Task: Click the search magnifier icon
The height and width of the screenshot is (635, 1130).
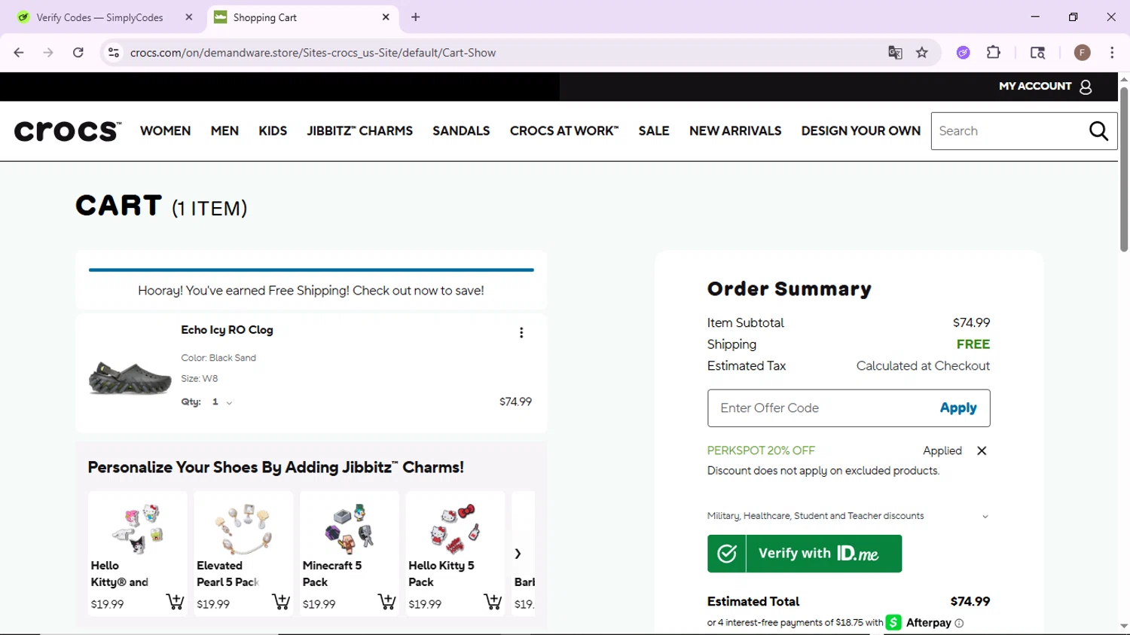Action: [1098, 131]
